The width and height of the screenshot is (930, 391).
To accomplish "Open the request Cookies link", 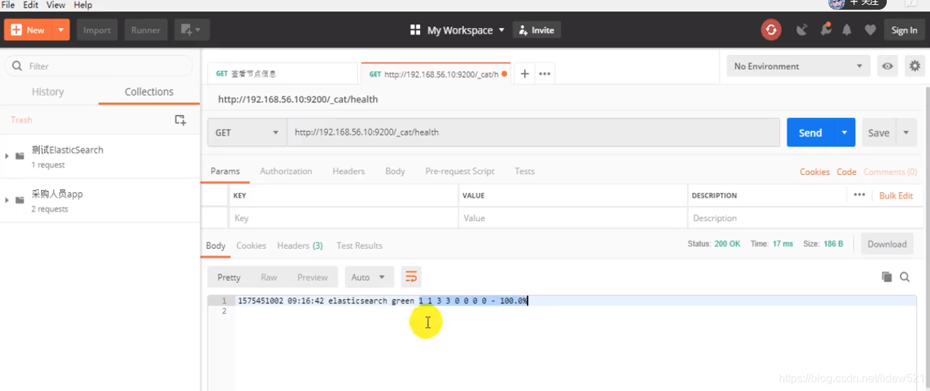I will [814, 171].
